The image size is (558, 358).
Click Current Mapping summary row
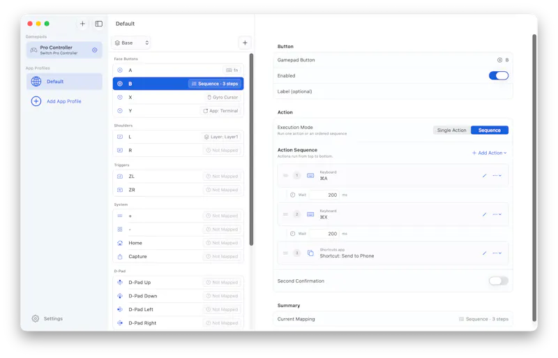393,320
